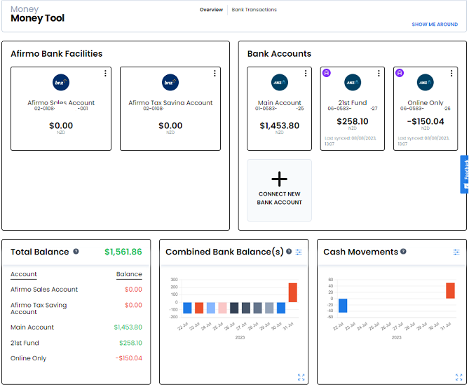Open three-dot menu on Main Account card
The height and width of the screenshot is (387, 469).
[306, 74]
